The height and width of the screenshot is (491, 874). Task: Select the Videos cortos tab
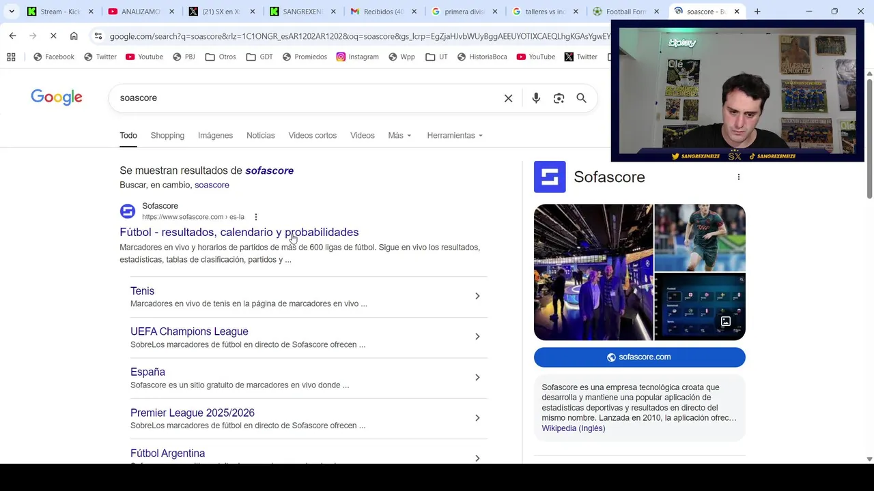click(312, 136)
